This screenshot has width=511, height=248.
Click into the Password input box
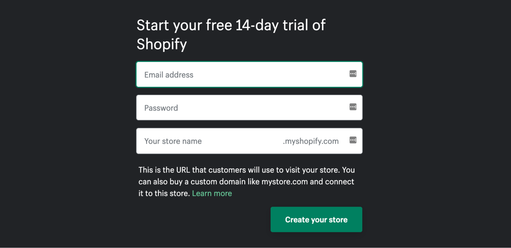(x=249, y=108)
